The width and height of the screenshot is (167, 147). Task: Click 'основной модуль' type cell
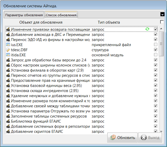(x=108, y=55)
